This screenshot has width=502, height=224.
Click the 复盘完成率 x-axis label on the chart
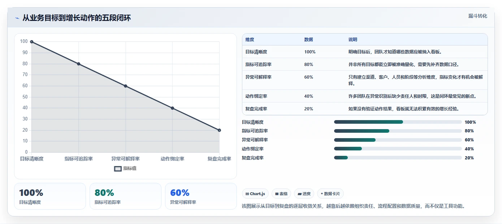point(219,159)
